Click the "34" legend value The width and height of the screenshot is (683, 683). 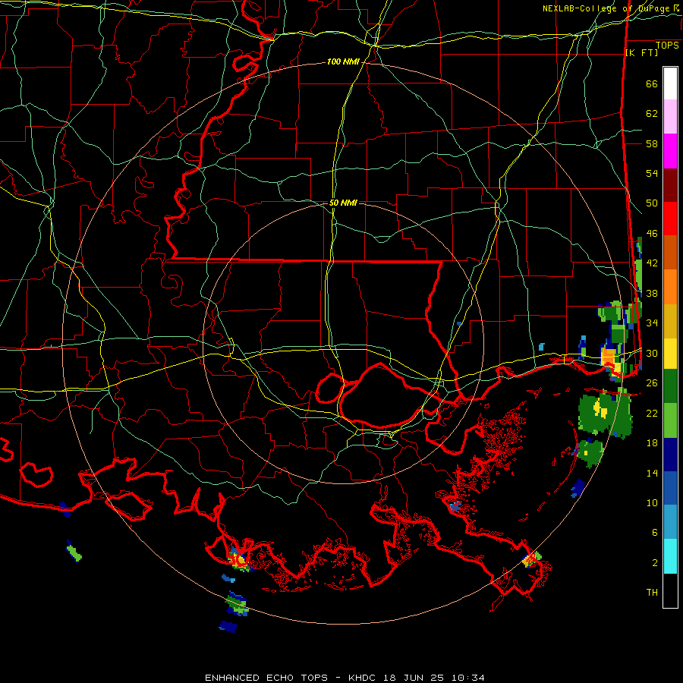tap(652, 323)
